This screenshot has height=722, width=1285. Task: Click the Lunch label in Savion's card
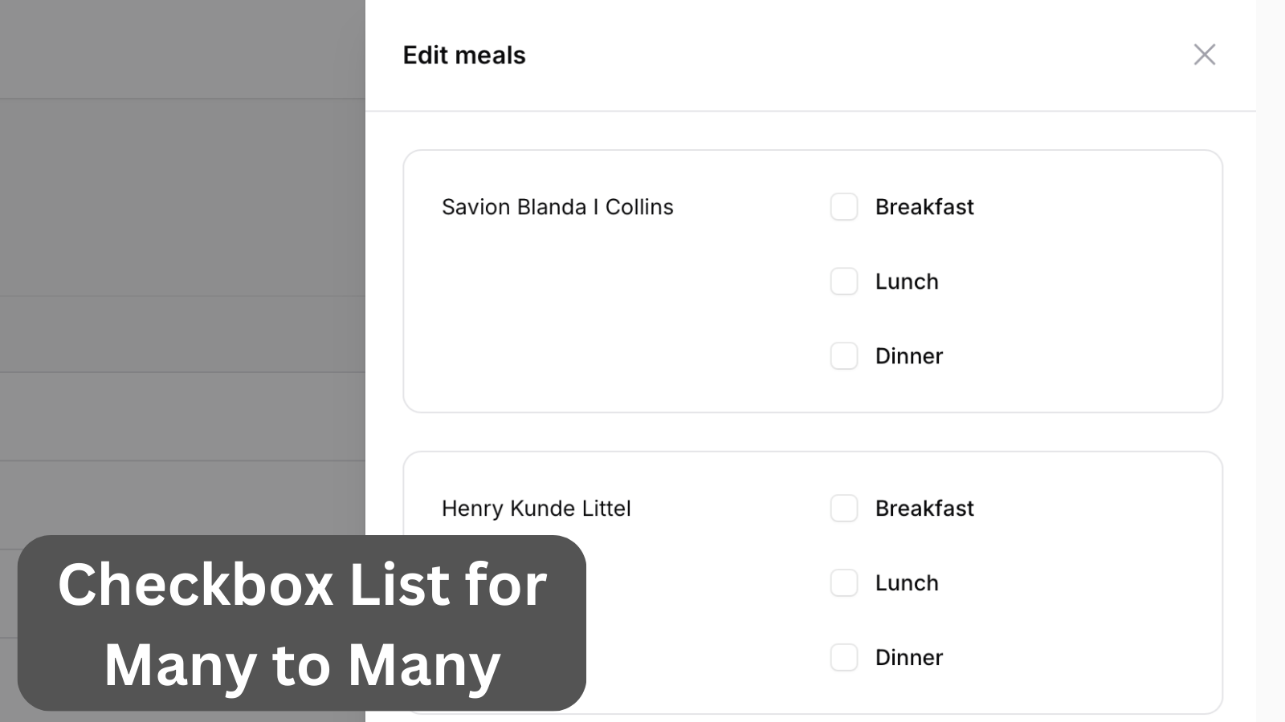click(x=907, y=282)
